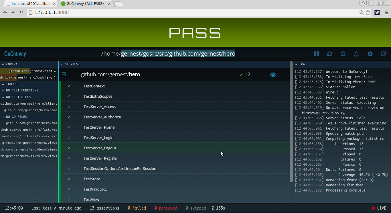This screenshot has height=213, width=391.
Task: Click the 0 failed footer count
Action: coord(137,208)
